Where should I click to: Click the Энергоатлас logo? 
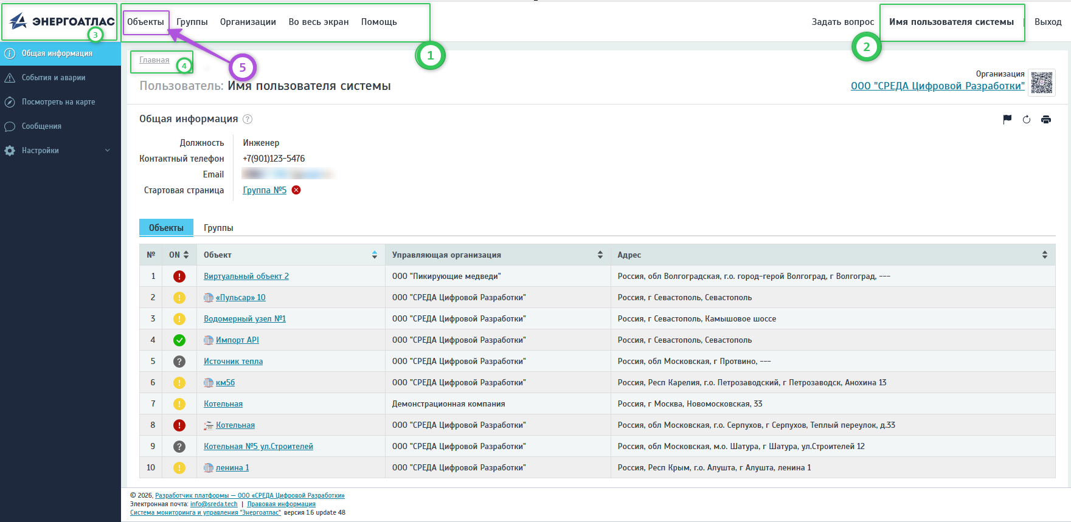61,21
